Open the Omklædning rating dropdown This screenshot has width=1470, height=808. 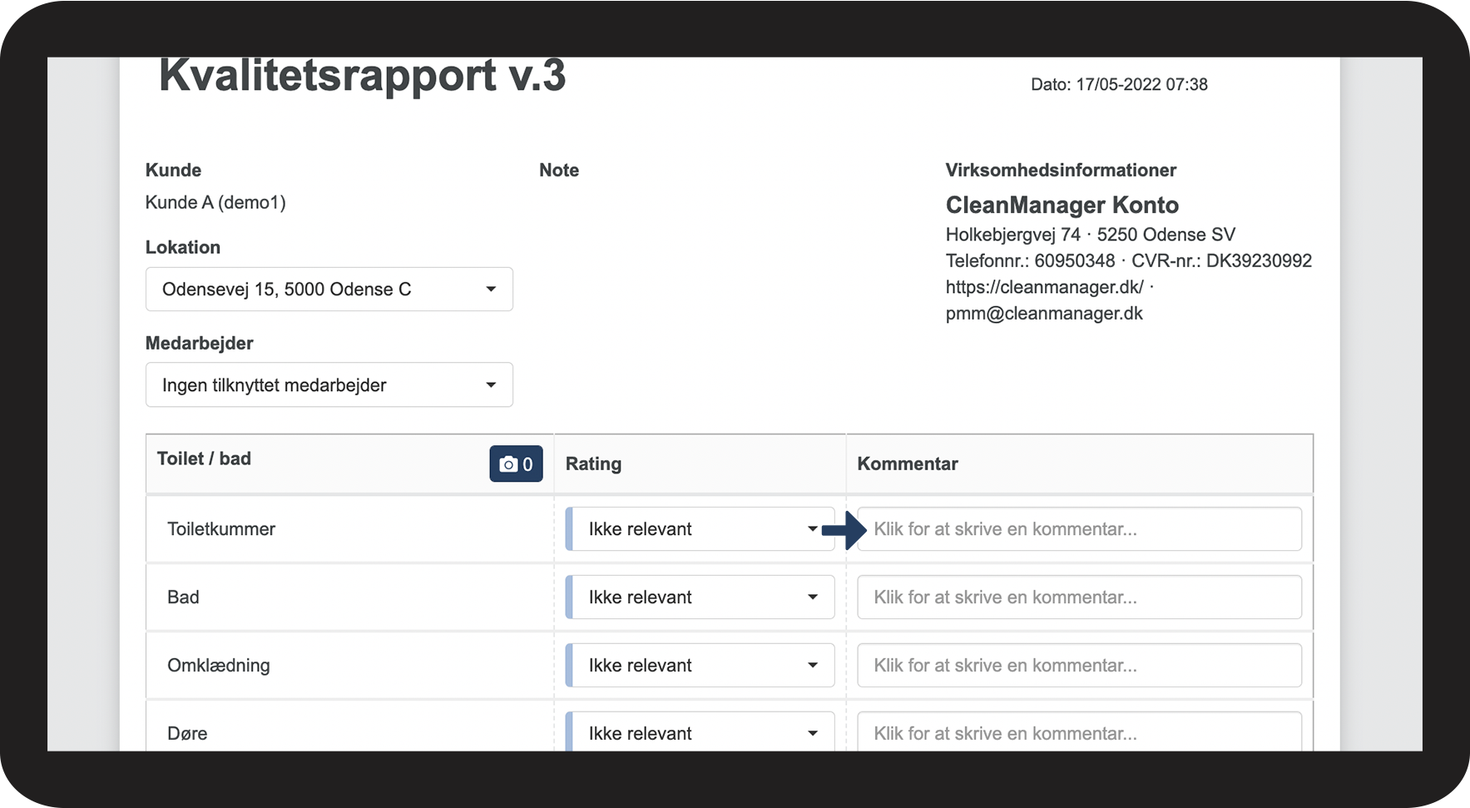click(700, 666)
